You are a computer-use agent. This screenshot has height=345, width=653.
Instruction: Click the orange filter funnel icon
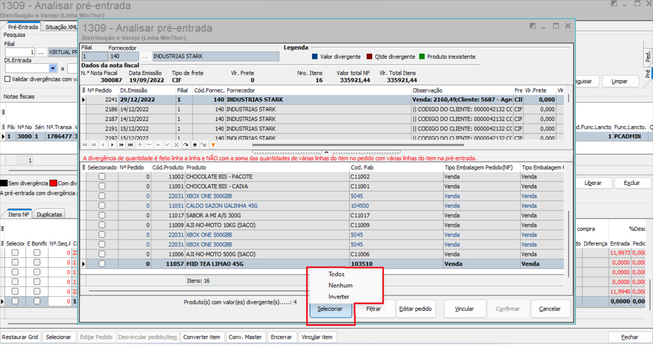213,145
